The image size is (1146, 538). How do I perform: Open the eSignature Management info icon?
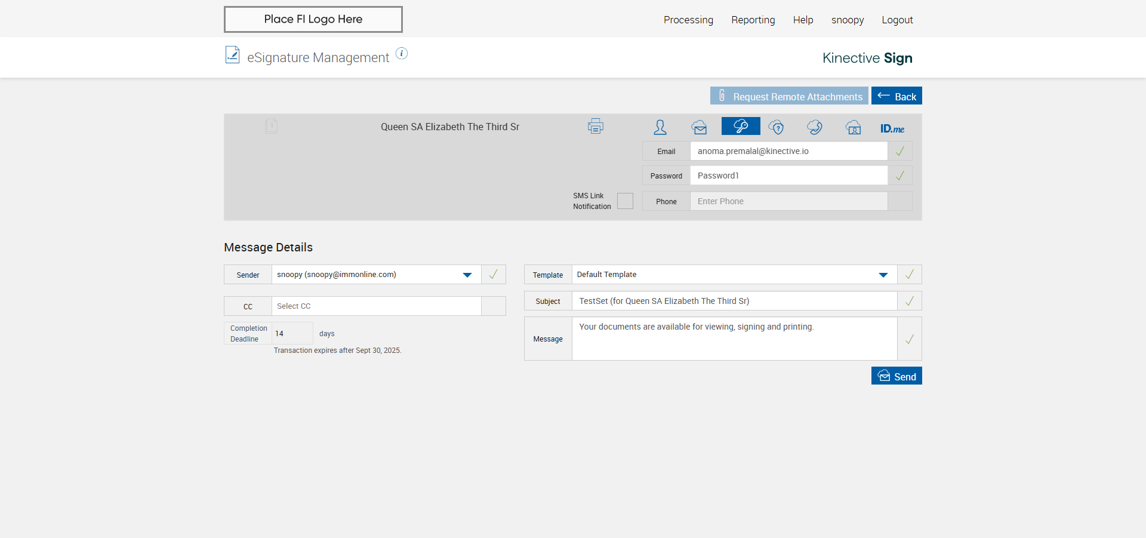point(402,54)
